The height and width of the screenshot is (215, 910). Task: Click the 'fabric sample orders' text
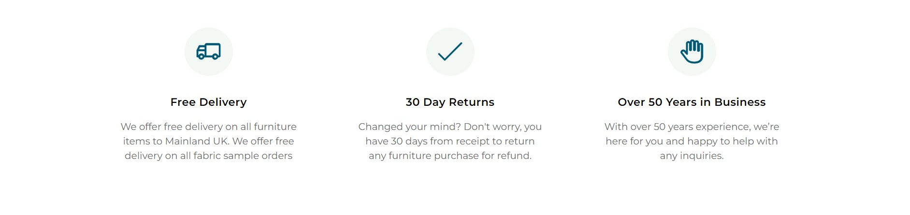point(243,156)
